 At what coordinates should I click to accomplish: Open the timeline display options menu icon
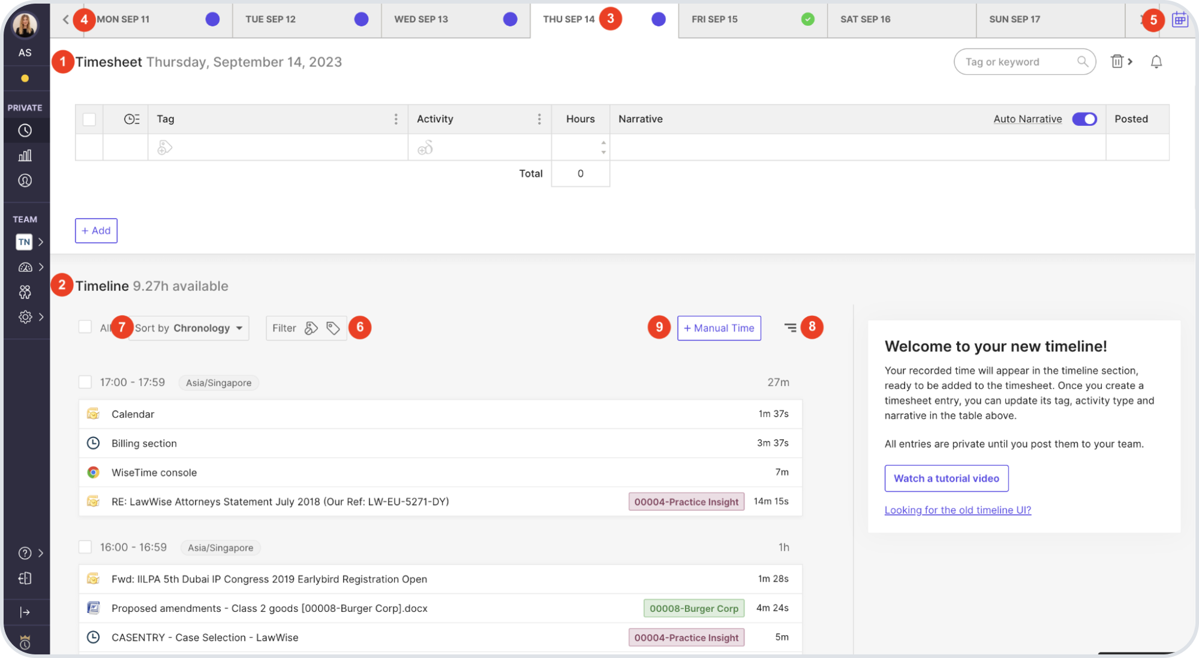[x=790, y=328]
